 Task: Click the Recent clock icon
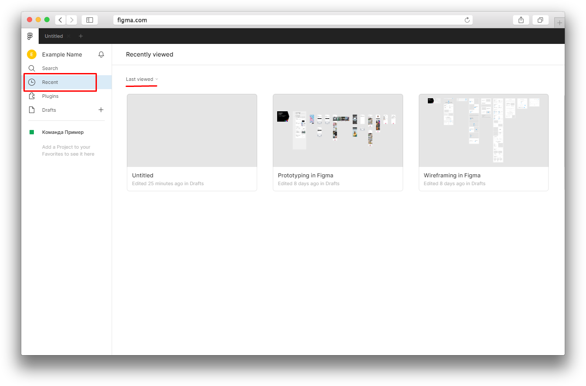32,82
